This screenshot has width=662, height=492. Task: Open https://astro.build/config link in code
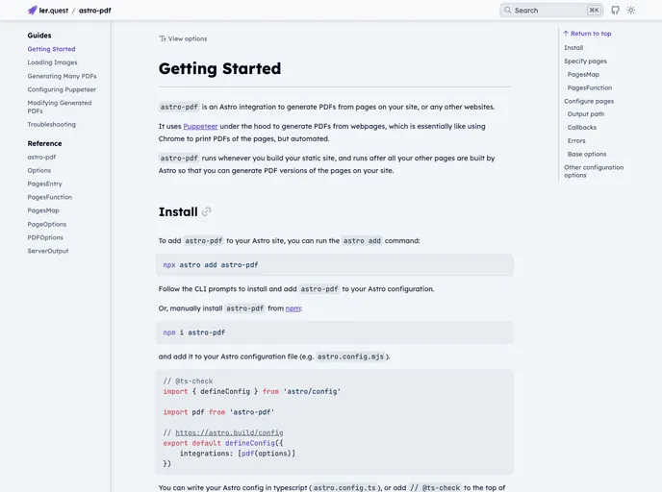click(229, 432)
